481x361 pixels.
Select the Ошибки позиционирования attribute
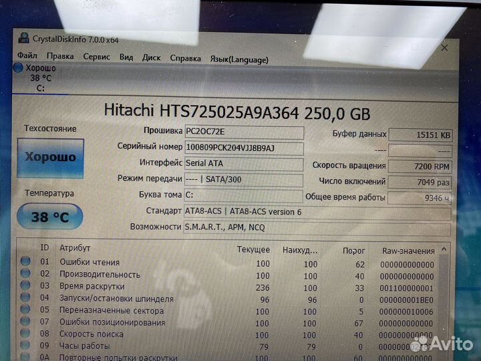[x=227, y=323]
